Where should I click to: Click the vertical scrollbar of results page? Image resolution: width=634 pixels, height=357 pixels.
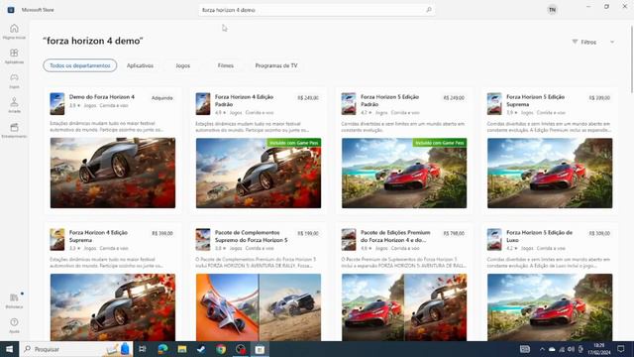pyautogui.click(x=632, y=59)
